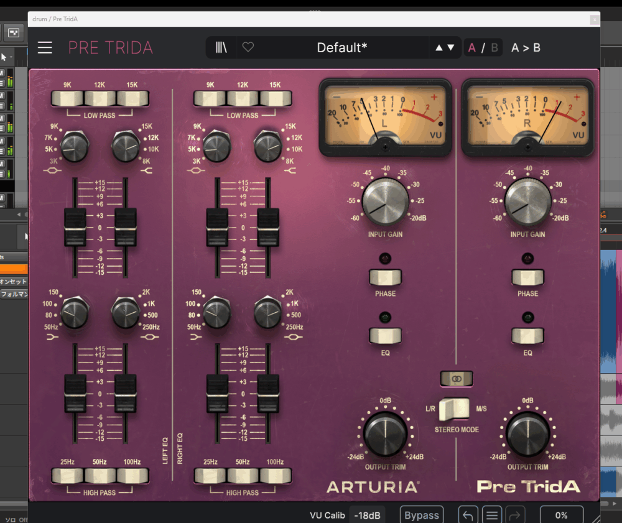This screenshot has width=622, height=523.
Task: Toggle the Left EQ 9K low pass switch
Action: 67,98
